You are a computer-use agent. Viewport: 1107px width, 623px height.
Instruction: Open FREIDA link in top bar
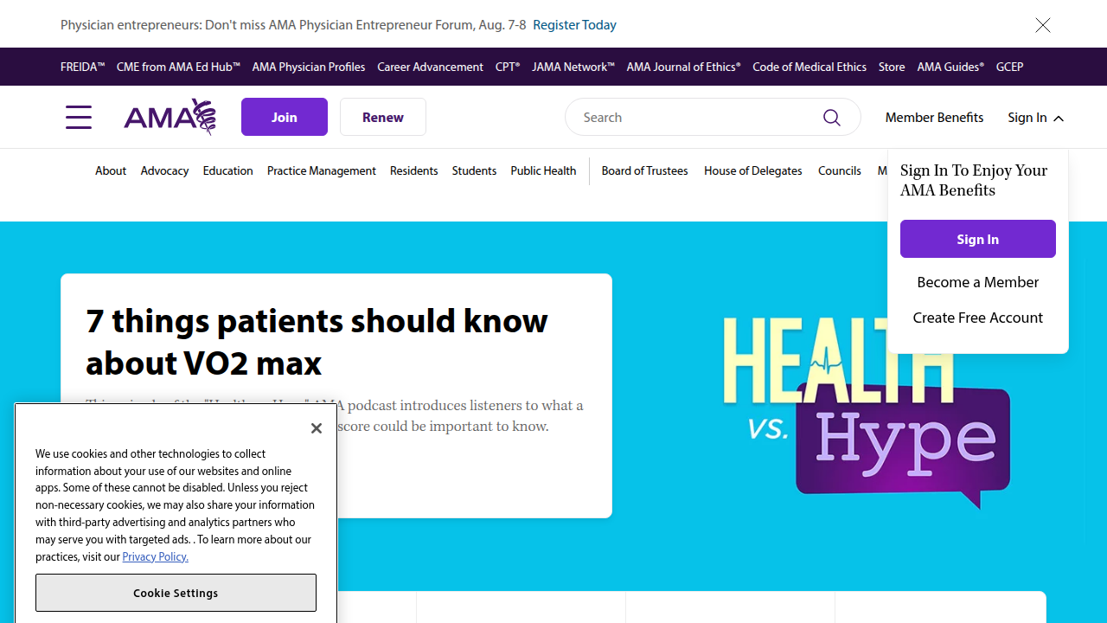[83, 67]
